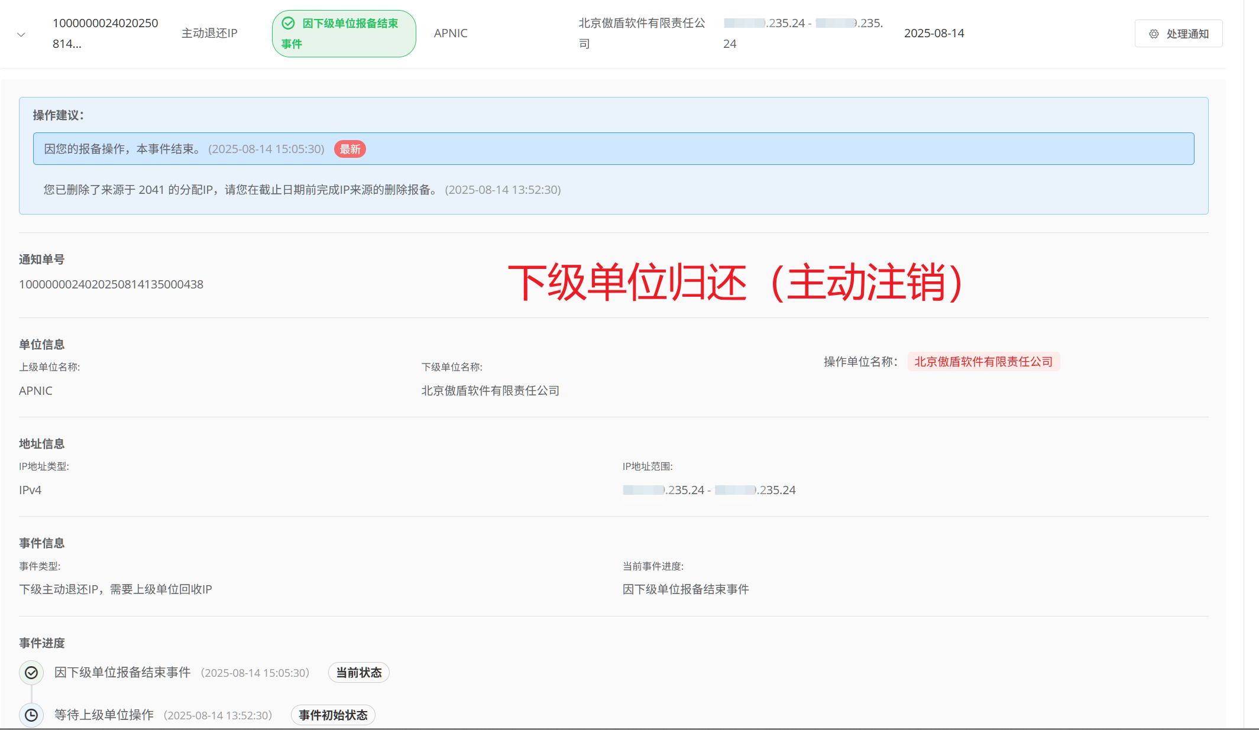Image resolution: width=1259 pixels, height=730 pixels.
Task: Click the truncated notification ID in top row
Action: (105, 33)
